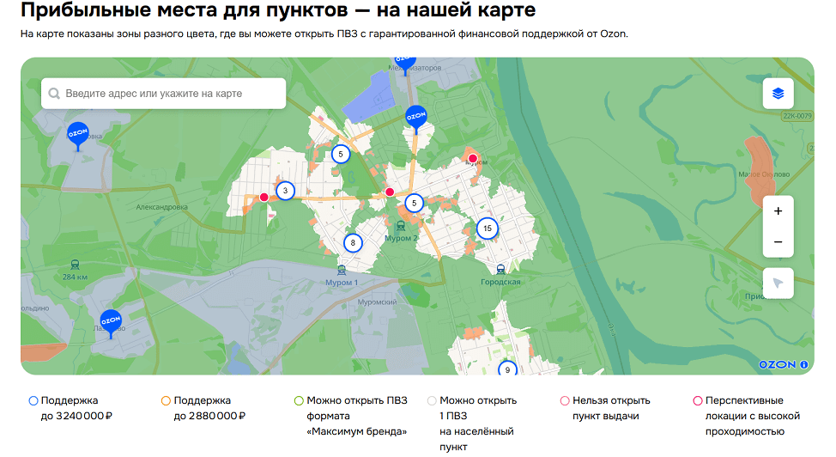Screen dimensions: 836x457
Task: Click Муром 1 railway station icon
Action: coord(342,271)
